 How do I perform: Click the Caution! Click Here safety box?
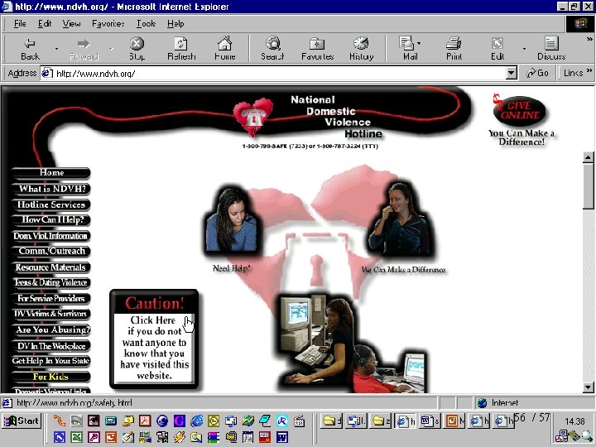[x=154, y=339]
